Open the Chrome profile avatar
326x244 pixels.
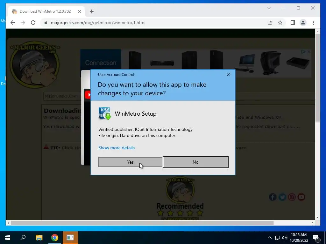(x=303, y=23)
